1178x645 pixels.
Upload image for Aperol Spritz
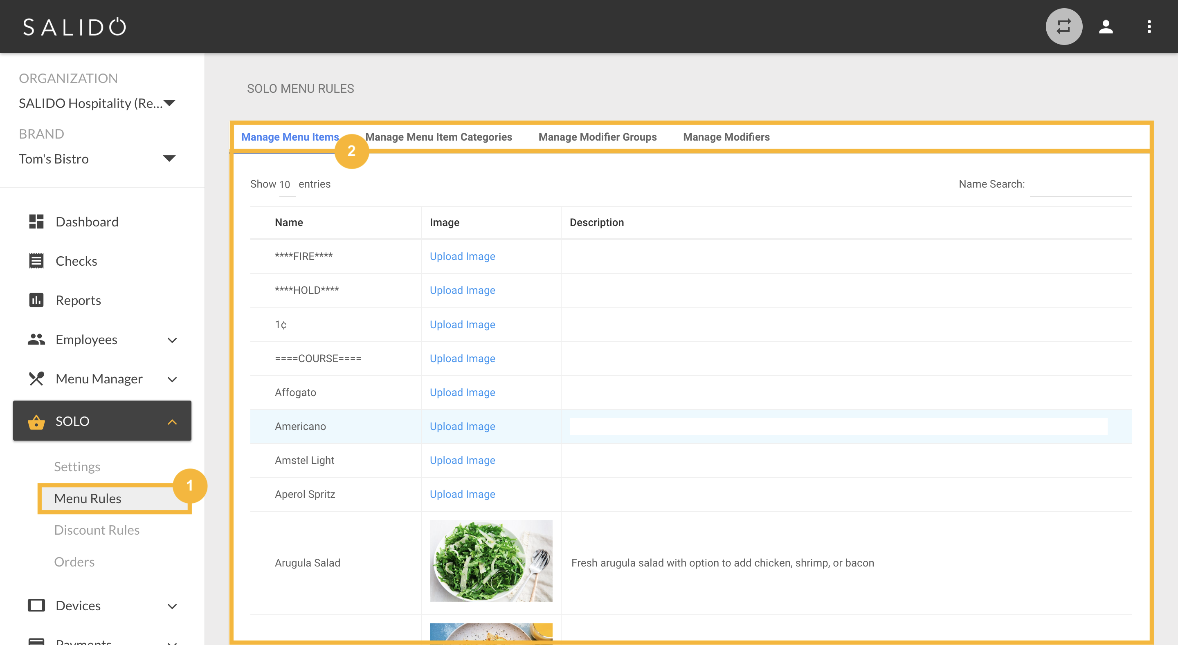coord(462,494)
